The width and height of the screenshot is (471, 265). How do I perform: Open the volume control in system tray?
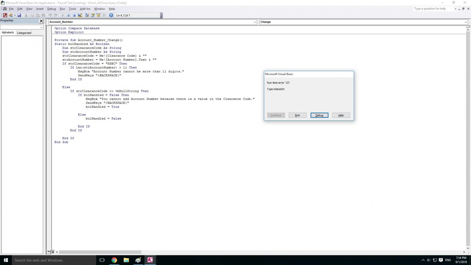click(429, 260)
